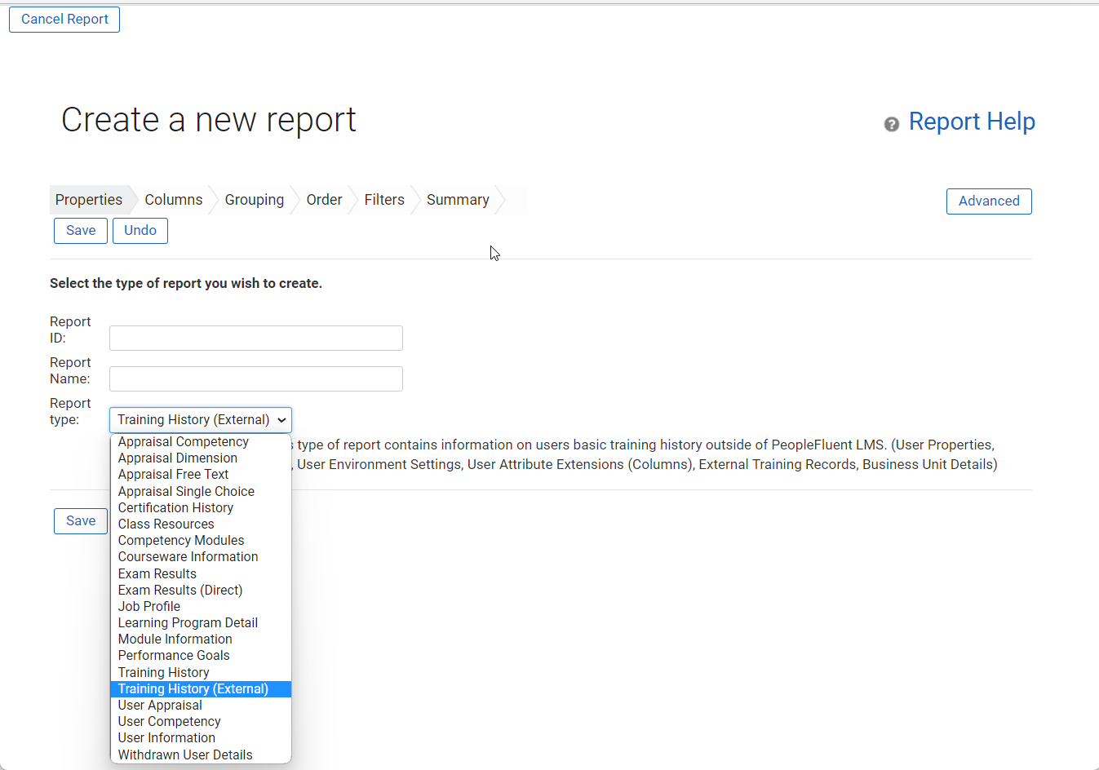
Task: Pick Withdrawn User Details option
Action: pyautogui.click(x=201, y=755)
